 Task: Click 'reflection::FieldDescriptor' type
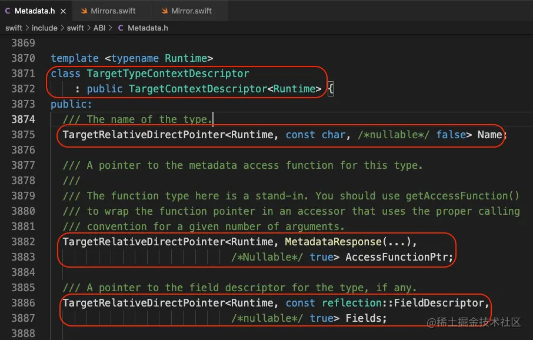click(x=403, y=303)
